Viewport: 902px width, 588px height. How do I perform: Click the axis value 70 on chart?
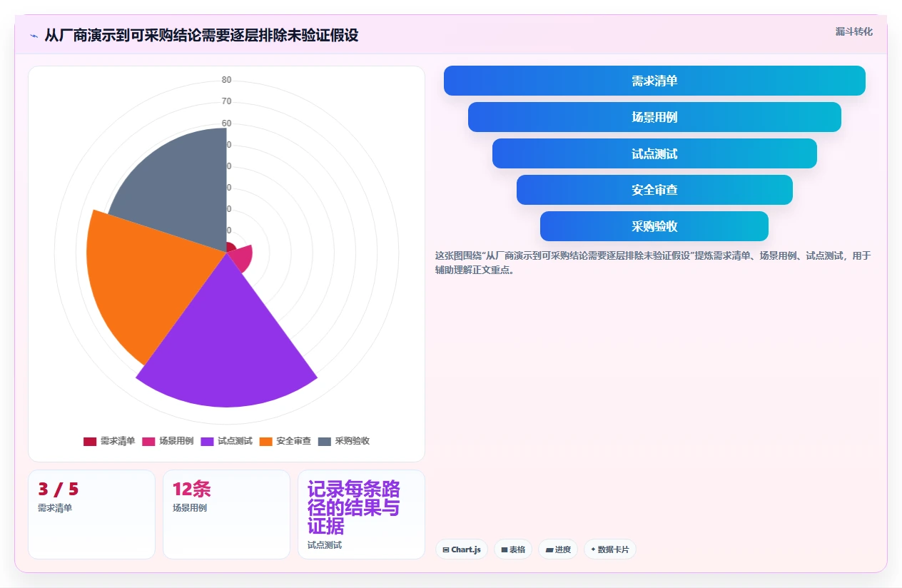226,101
